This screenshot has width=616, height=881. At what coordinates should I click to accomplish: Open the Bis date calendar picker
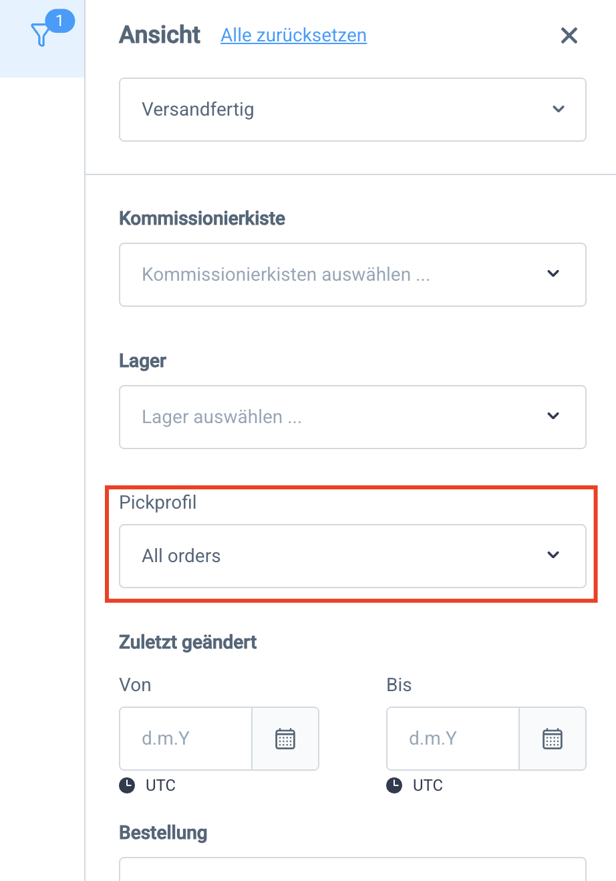(x=553, y=739)
